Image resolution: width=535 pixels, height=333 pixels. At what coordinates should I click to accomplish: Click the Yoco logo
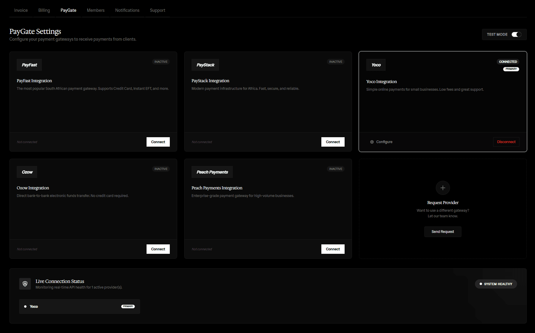pyautogui.click(x=376, y=65)
